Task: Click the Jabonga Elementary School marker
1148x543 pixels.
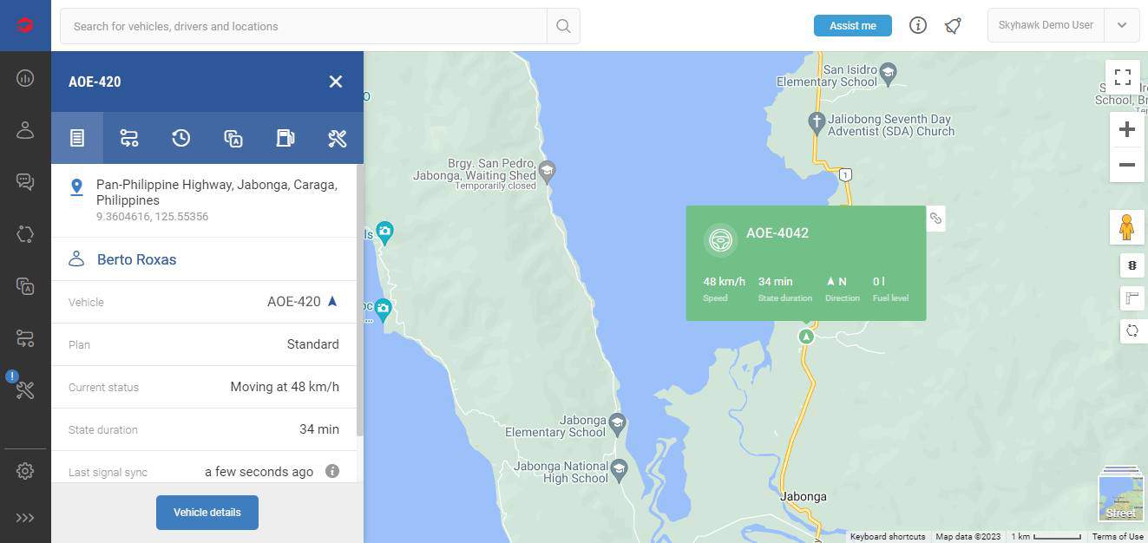Action: (617, 423)
